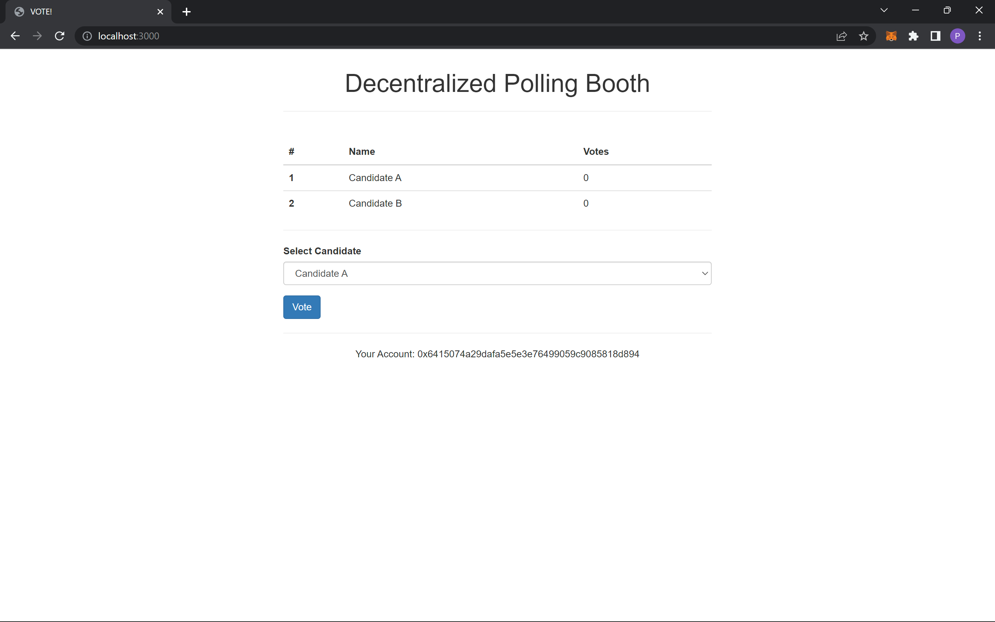The image size is (995, 622).
Task: Click the blue Vote button
Action: pyautogui.click(x=301, y=307)
